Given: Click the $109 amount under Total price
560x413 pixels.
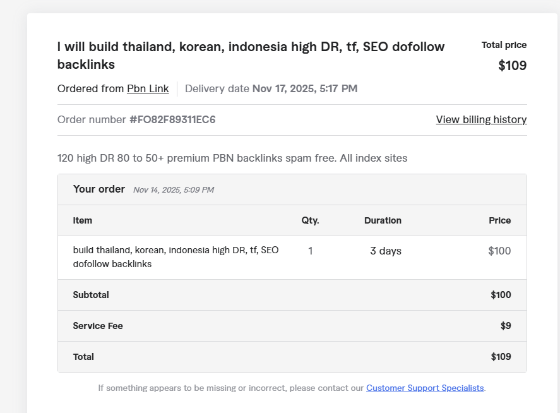Looking at the screenshot, I should (x=512, y=66).
